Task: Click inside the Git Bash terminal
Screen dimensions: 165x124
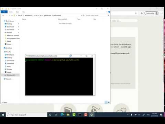Action: tap(59, 76)
